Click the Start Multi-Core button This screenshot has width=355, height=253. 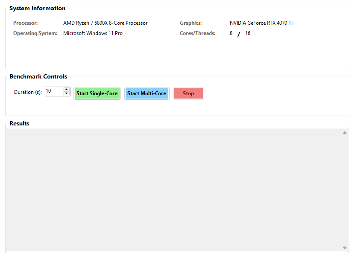pyautogui.click(x=147, y=93)
